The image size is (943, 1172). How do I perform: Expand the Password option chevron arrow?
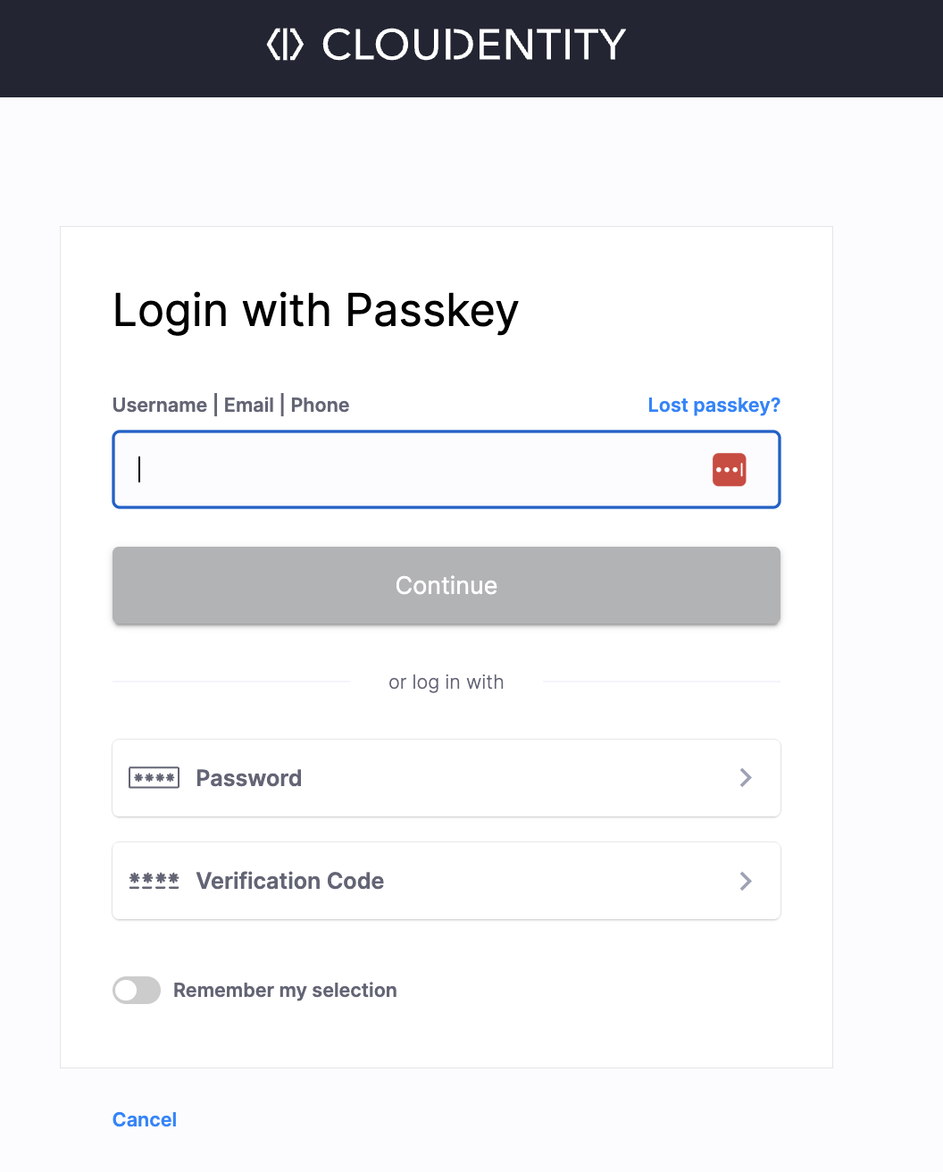[x=746, y=778]
